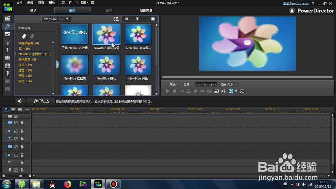Open the Effect Room fx icon

pos(8,26)
